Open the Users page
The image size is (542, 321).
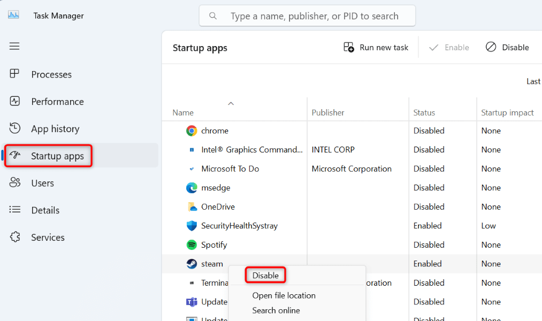(x=42, y=183)
